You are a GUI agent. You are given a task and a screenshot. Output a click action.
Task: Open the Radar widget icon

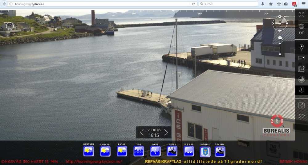pos(122,151)
